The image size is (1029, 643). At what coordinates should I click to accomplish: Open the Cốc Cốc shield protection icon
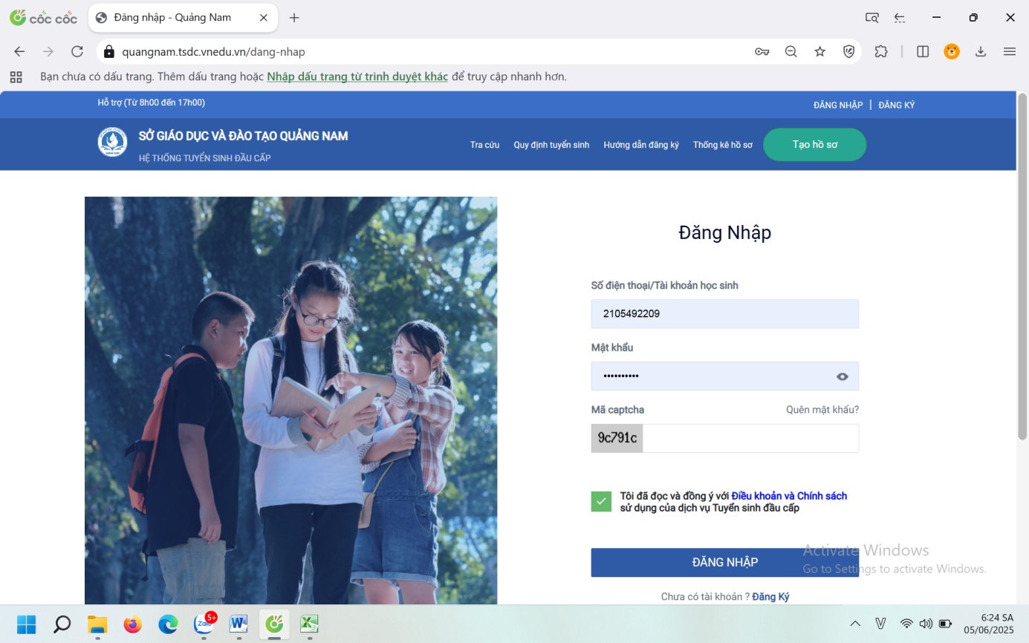coord(848,52)
